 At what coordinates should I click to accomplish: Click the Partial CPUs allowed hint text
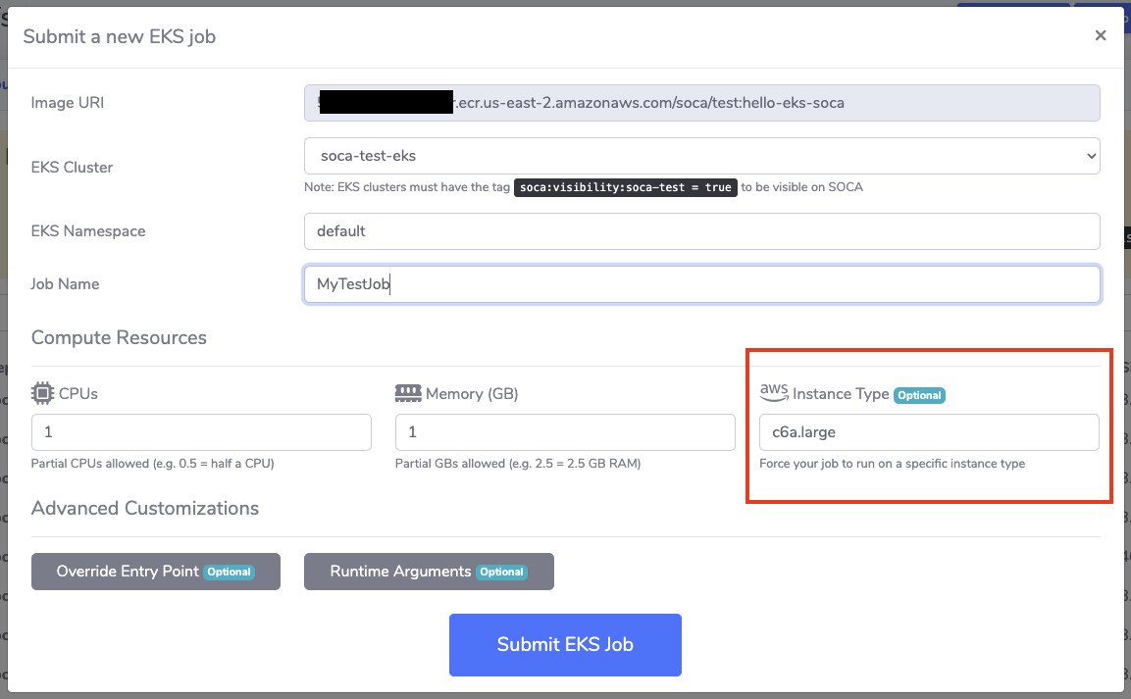(152, 464)
